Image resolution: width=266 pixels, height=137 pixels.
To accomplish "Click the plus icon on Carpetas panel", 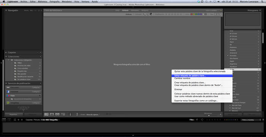I will tap(41, 53).
